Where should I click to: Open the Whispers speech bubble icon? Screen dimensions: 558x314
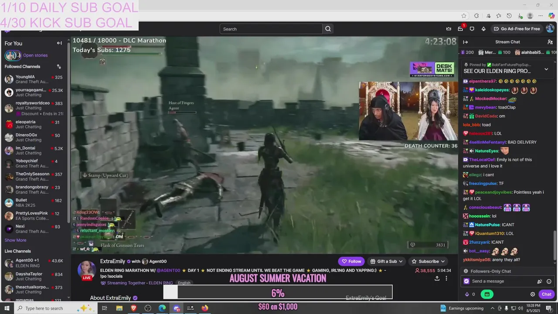[472, 29]
